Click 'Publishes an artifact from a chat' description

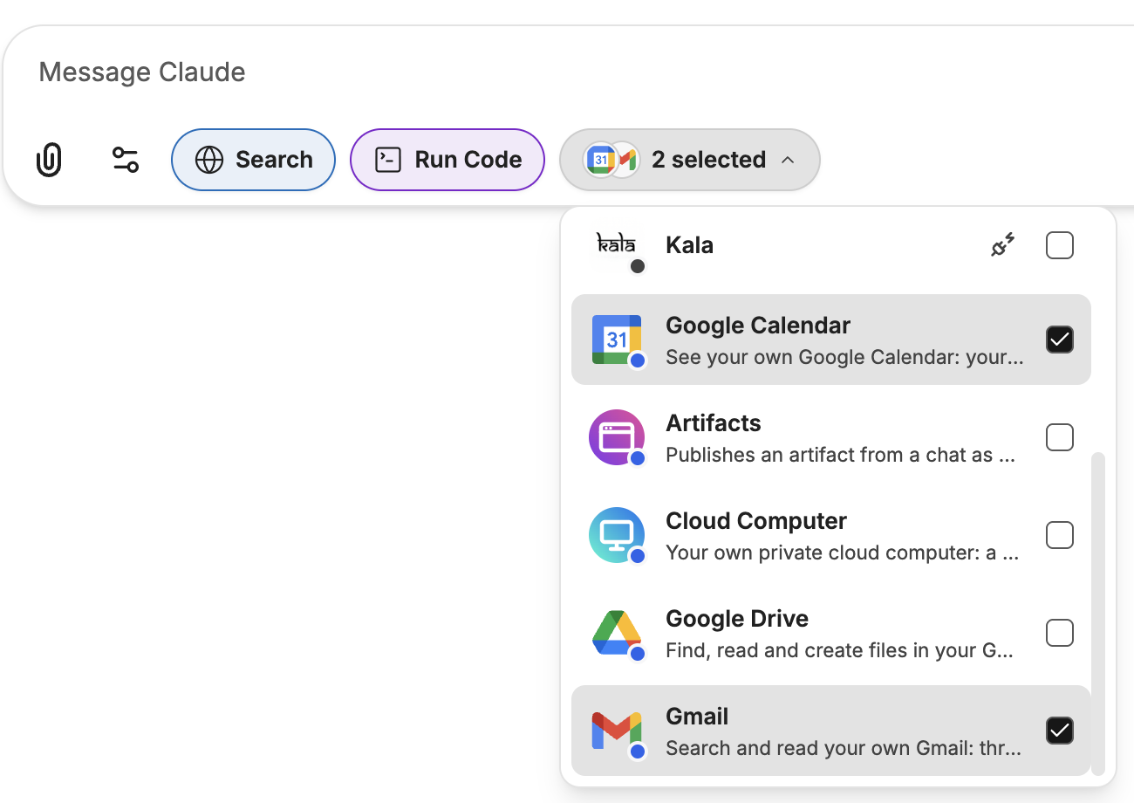[841, 455]
